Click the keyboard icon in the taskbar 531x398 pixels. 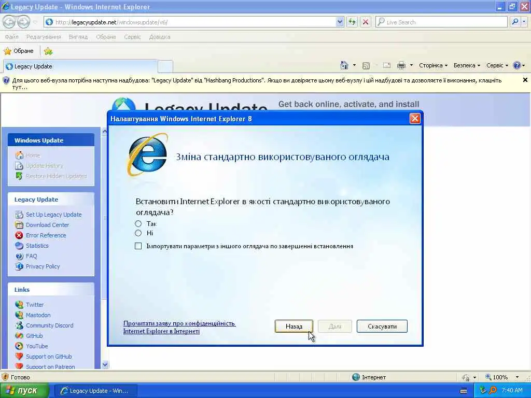pyautogui.click(x=464, y=391)
